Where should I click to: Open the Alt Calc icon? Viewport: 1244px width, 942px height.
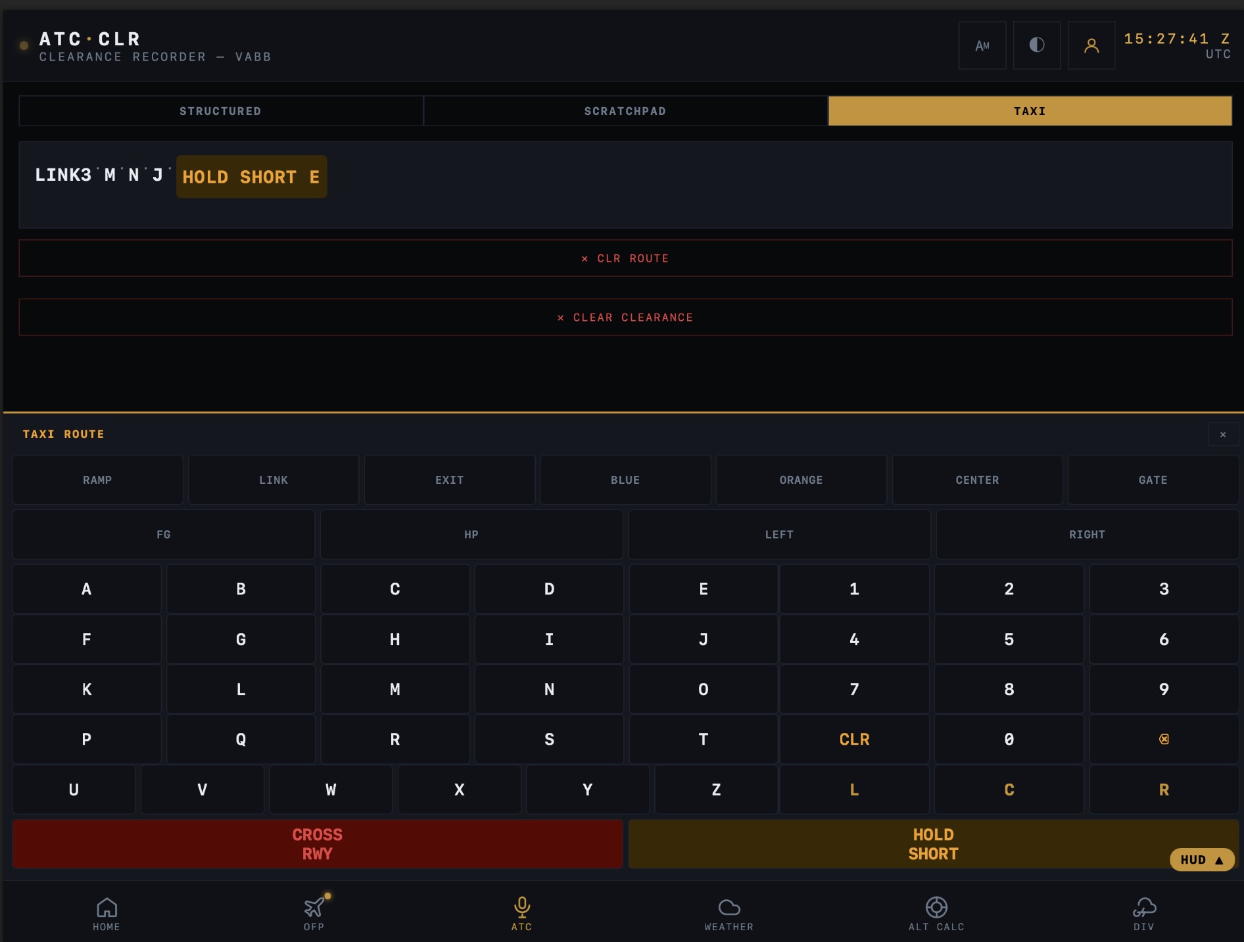pos(936,914)
